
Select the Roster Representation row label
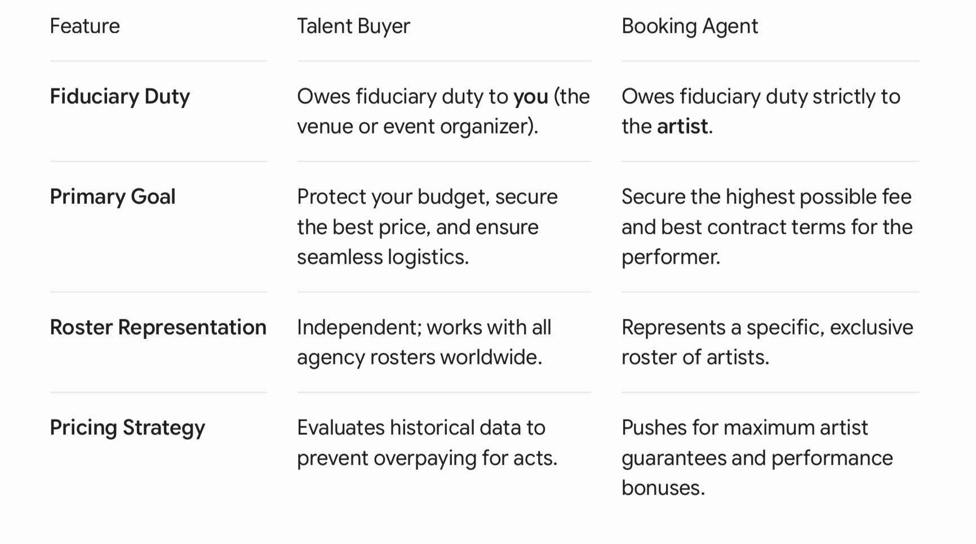pyautogui.click(x=158, y=327)
